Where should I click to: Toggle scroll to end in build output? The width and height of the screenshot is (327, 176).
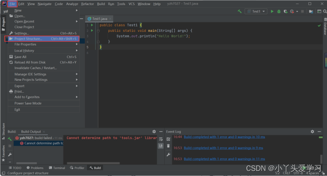click(x=161, y=146)
